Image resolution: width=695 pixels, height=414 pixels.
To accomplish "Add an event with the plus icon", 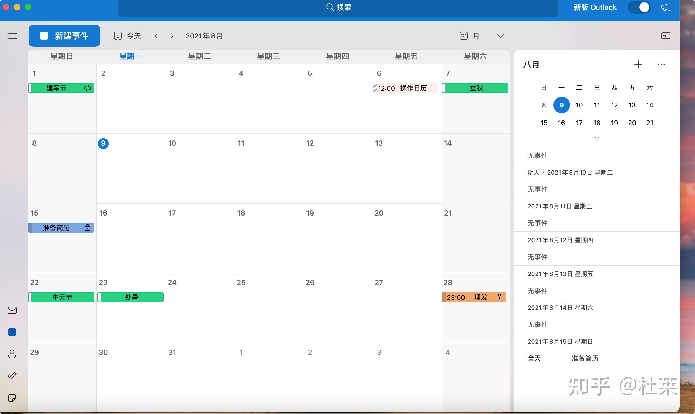I will pos(638,64).
